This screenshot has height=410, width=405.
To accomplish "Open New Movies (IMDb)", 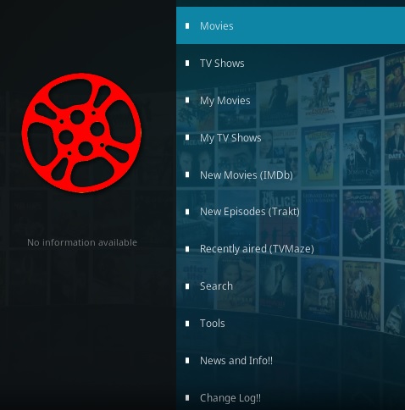I will [291, 175].
